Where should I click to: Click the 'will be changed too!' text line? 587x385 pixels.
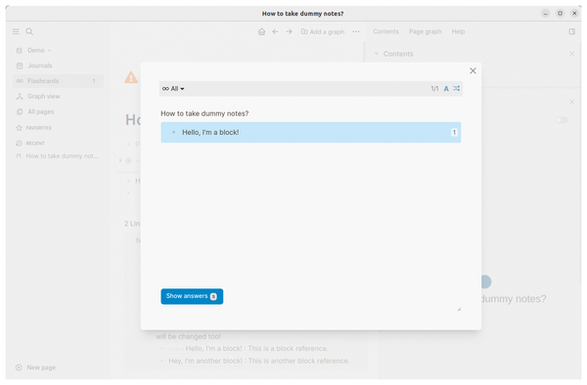click(188, 336)
